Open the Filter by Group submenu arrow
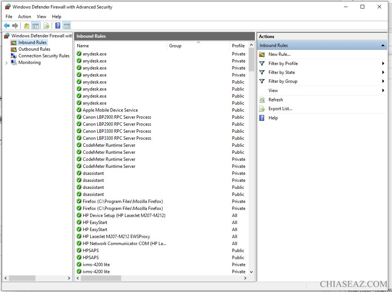Screen dimensions: 392x292 tap(383, 81)
